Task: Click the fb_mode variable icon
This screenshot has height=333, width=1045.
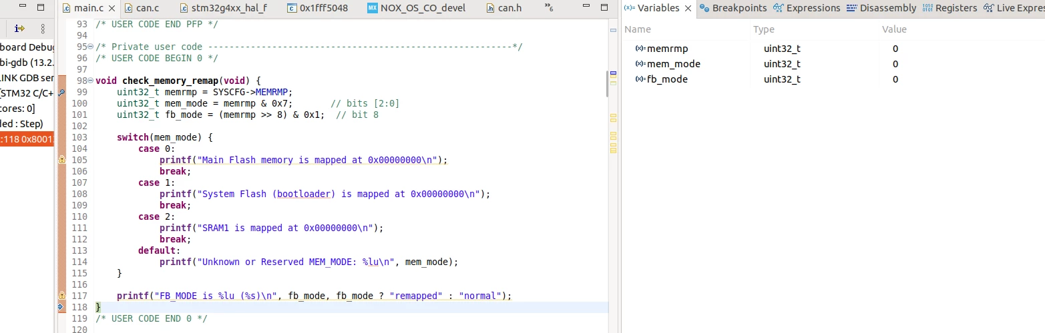Action: pos(640,79)
